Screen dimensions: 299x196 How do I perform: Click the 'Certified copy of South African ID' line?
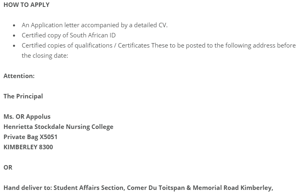tap(69, 35)
